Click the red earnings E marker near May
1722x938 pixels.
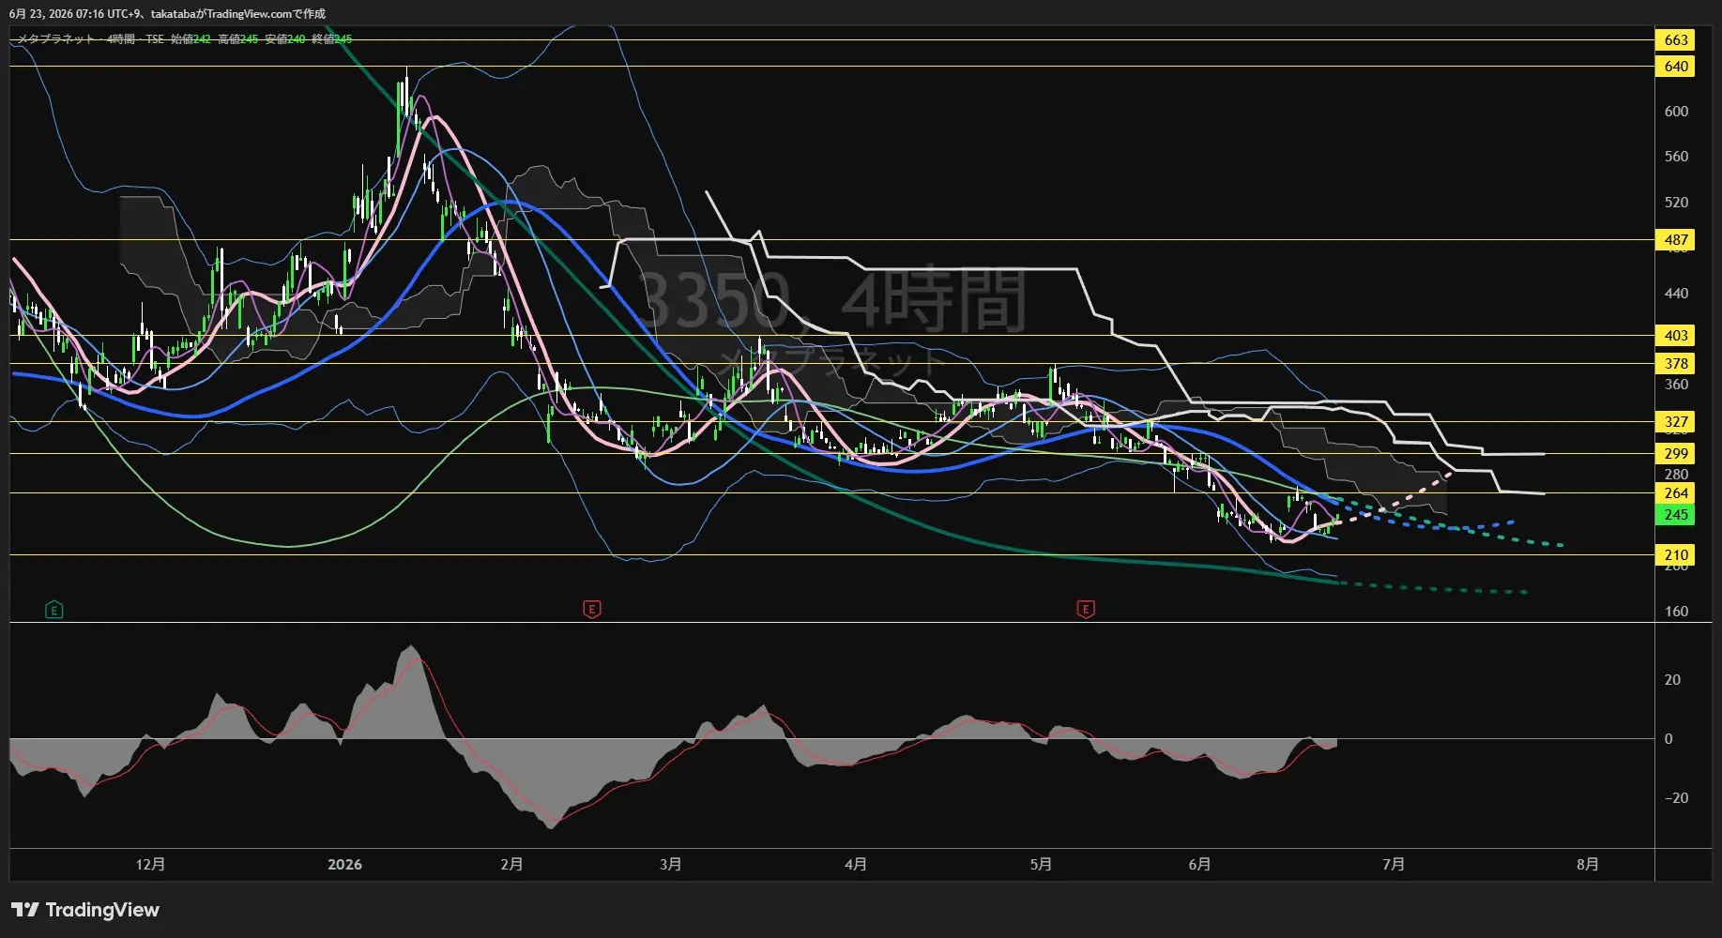[x=1086, y=610]
